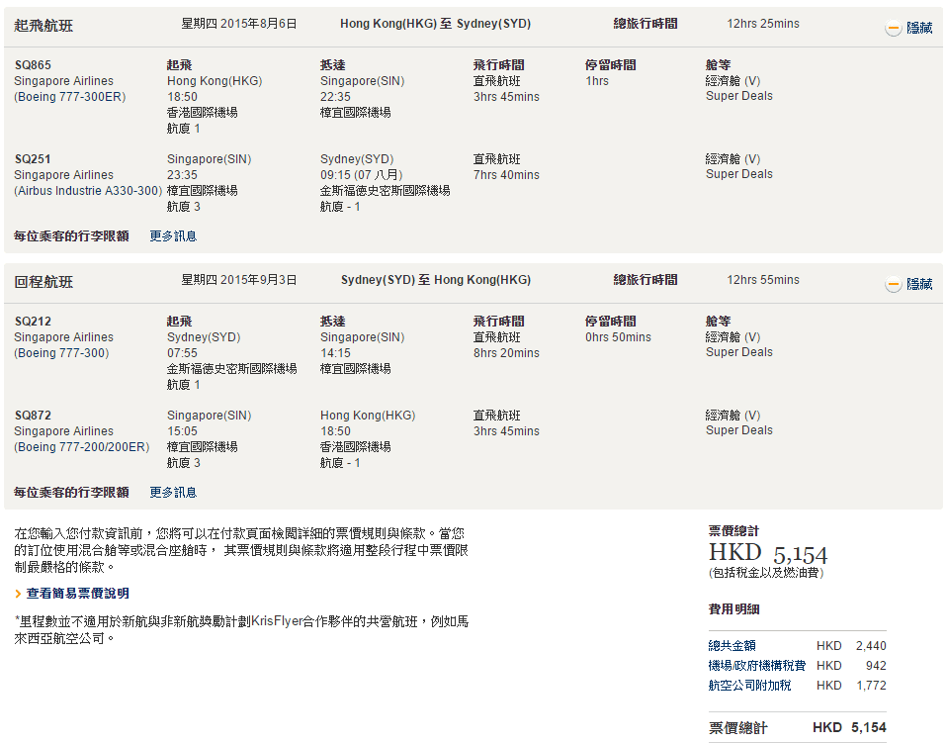Hide outbound flight details via 隱藏 link
Screen dimensions: 947x744
[x=919, y=29]
